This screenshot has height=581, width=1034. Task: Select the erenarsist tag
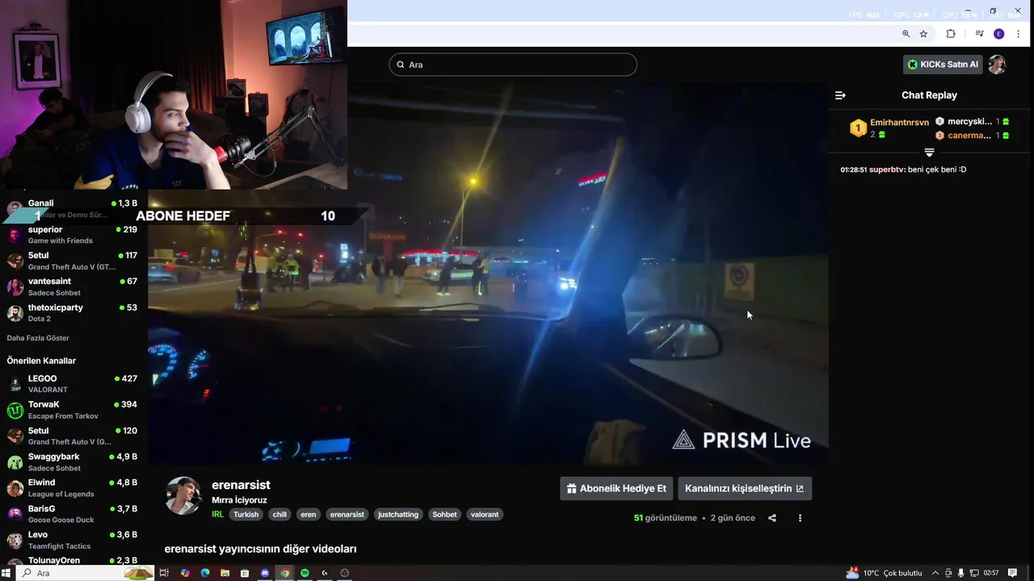click(x=347, y=514)
